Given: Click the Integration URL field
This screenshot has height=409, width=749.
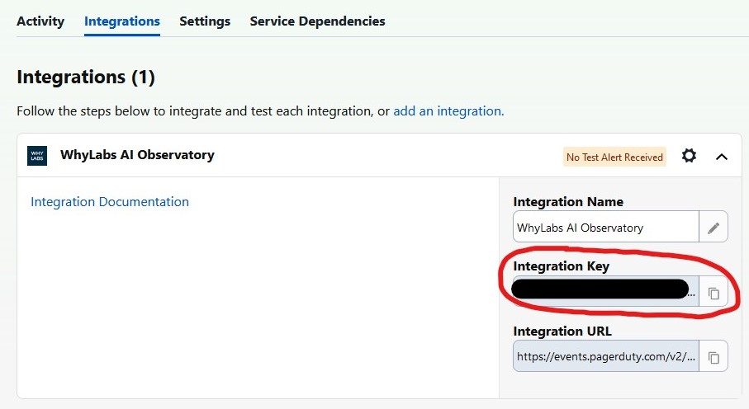Looking at the screenshot, I should pyautogui.click(x=606, y=356).
